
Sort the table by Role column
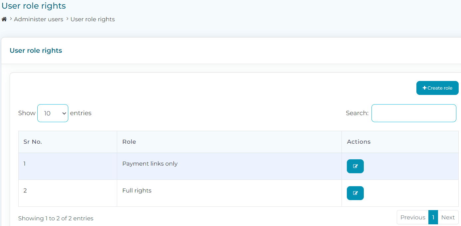click(x=129, y=142)
